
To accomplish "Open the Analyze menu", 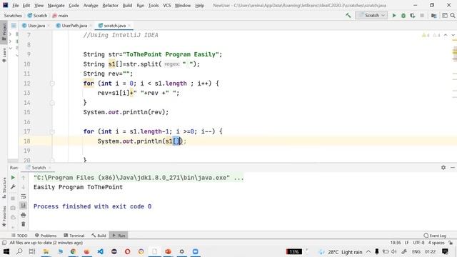I will tap(91, 5).
